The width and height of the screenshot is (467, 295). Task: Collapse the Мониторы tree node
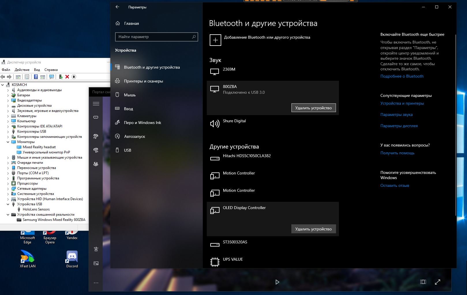(x=8, y=142)
